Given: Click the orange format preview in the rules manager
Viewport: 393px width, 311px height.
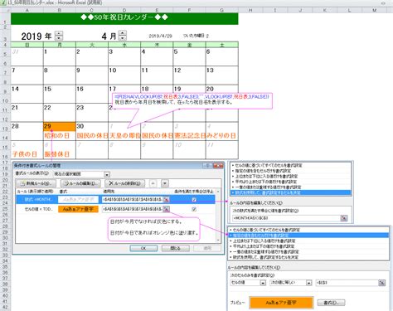Looking at the screenshot, I should [78, 209].
